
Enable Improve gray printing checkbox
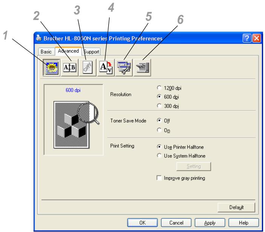(x=181, y=178)
